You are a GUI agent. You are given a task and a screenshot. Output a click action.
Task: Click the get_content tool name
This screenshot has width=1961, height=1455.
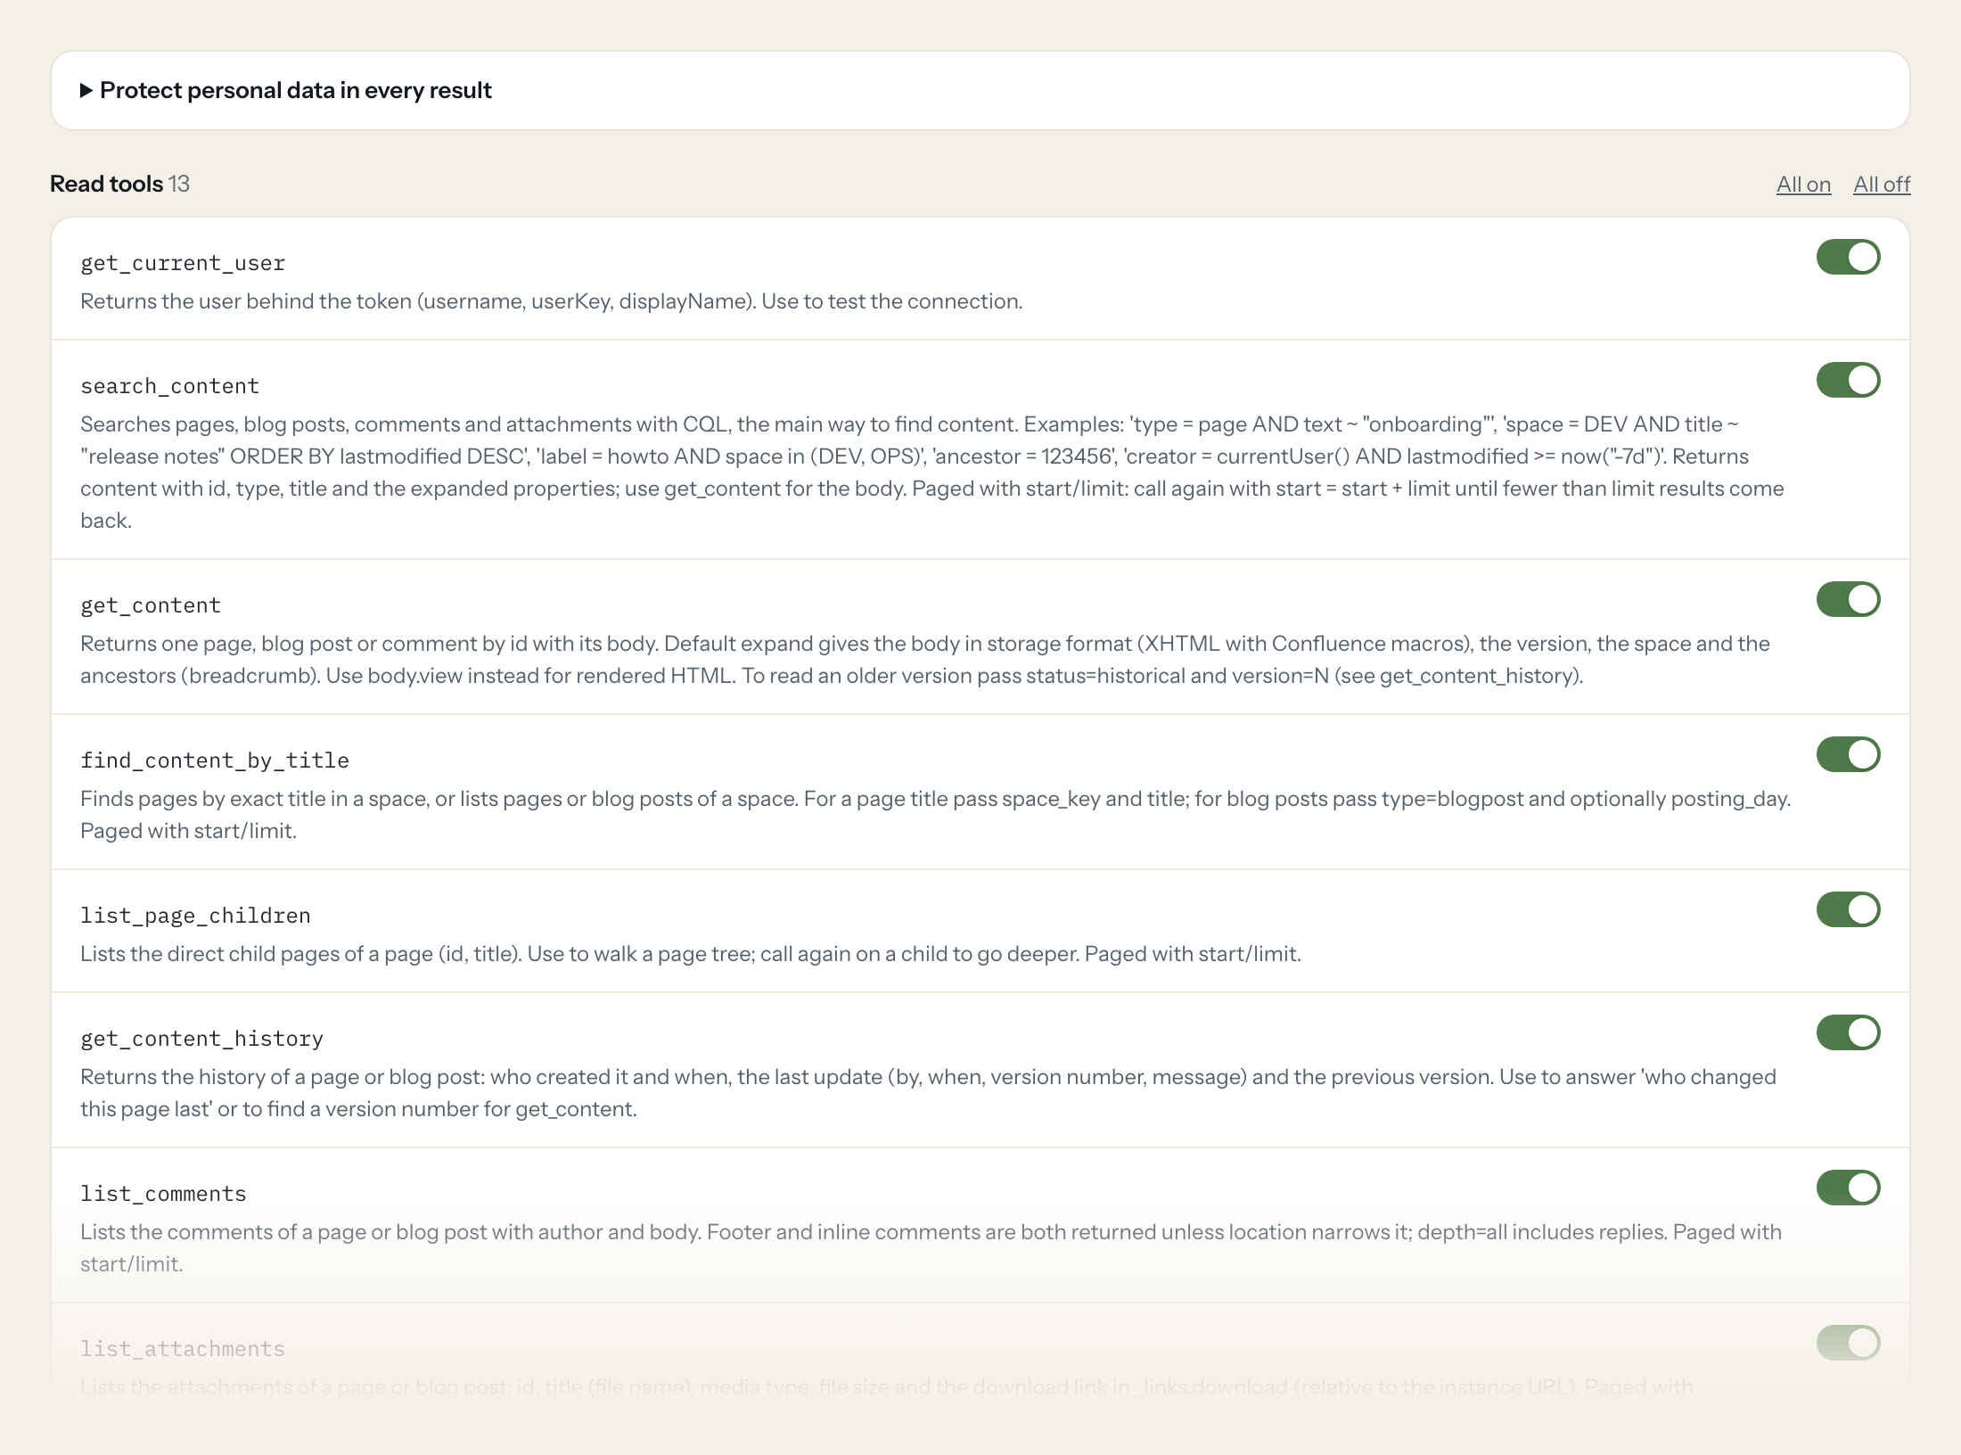151,605
